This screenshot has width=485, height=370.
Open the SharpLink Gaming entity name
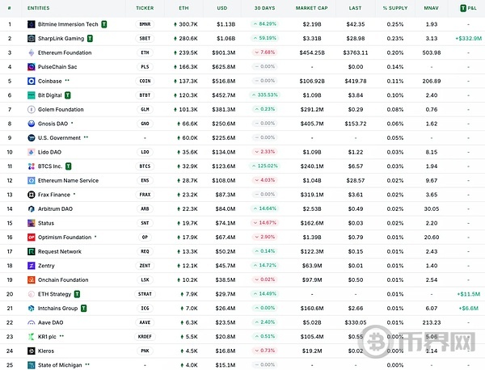click(61, 38)
